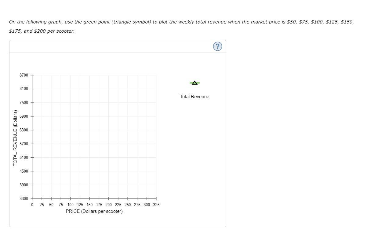Click the 50 tick label on the price axis
This screenshot has height=236, width=378.
[x=51, y=205]
